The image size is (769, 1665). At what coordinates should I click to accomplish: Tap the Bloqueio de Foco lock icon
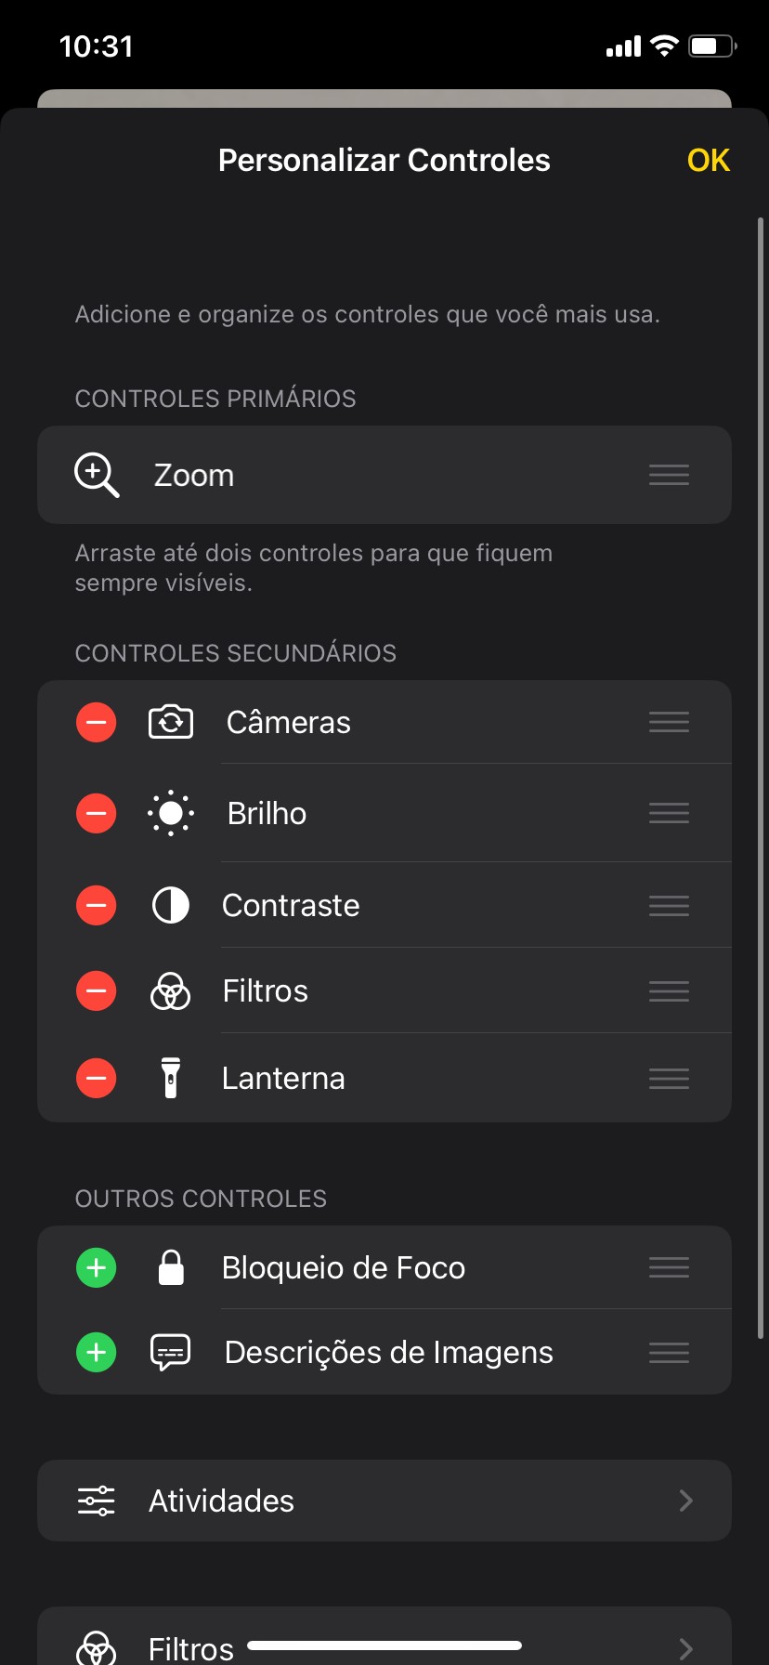point(171,1267)
